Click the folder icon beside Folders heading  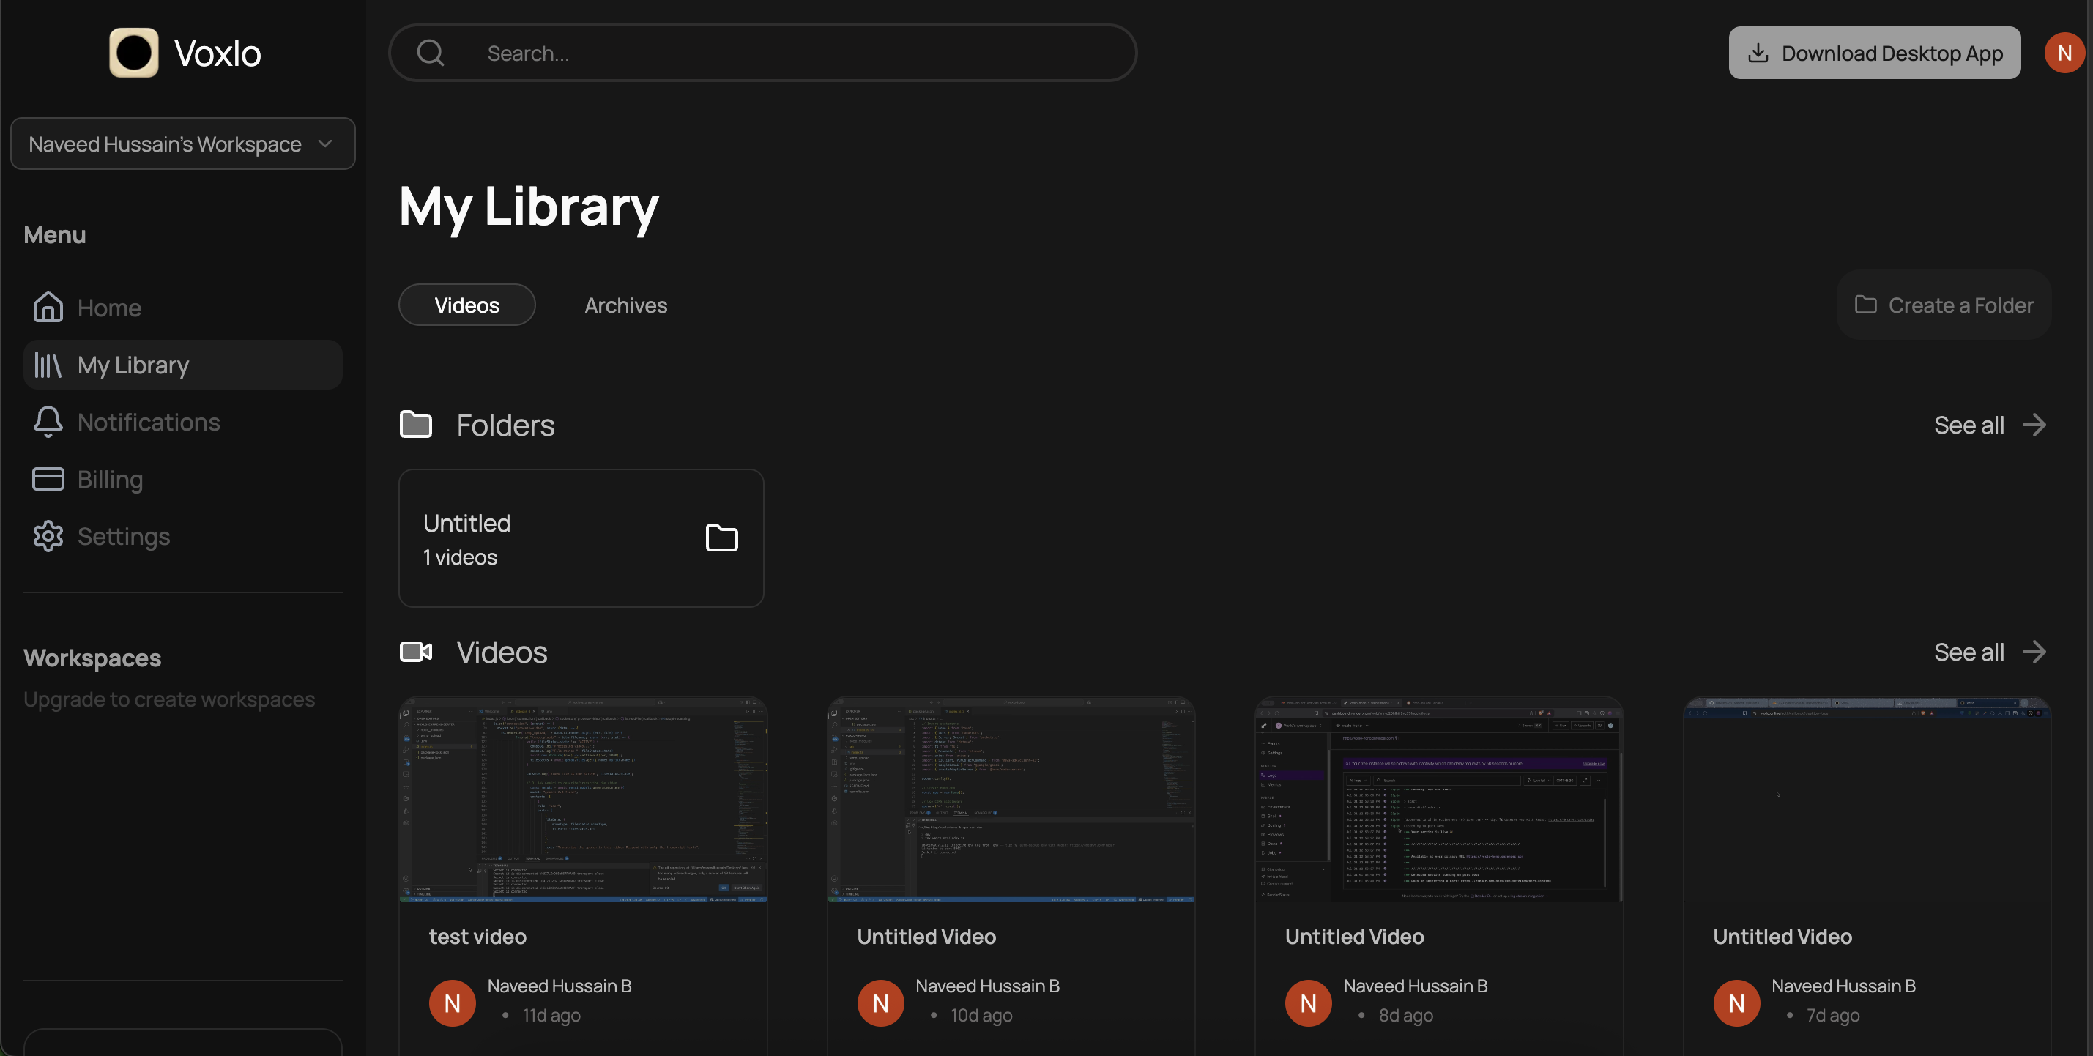point(416,424)
